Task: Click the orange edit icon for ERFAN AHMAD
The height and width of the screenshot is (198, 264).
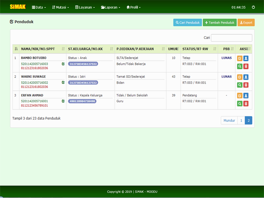Action: tap(240, 95)
